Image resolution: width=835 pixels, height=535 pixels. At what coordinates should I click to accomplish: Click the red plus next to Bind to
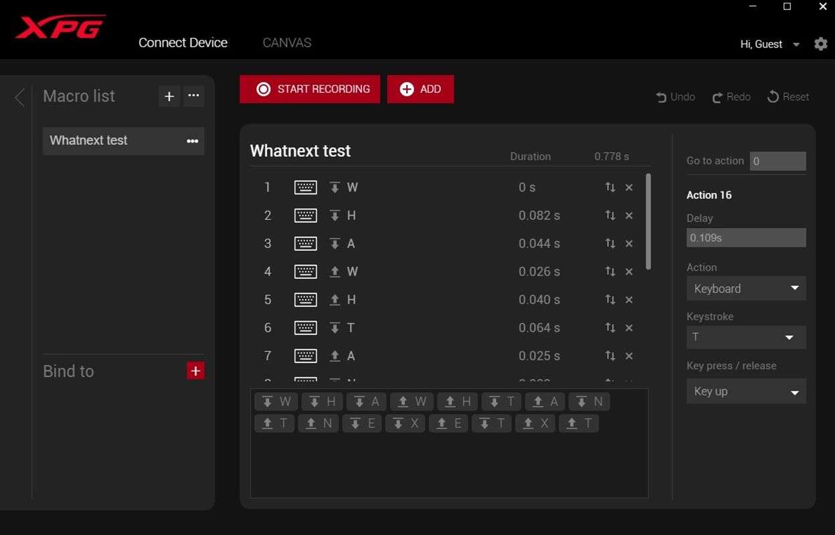click(x=195, y=370)
